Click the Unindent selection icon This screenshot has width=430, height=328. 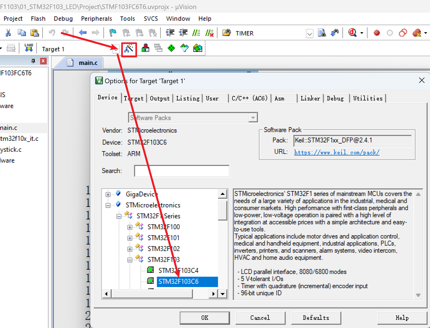pos(183,33)
